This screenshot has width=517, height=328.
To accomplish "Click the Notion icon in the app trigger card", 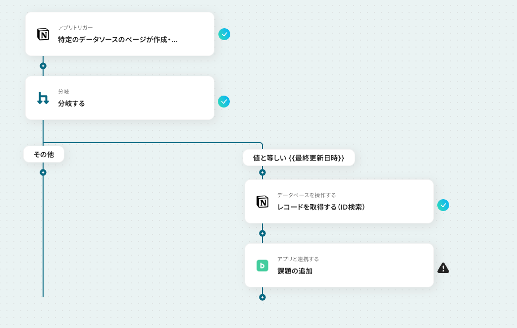I will pyautogui.click(x=43, y=34).
